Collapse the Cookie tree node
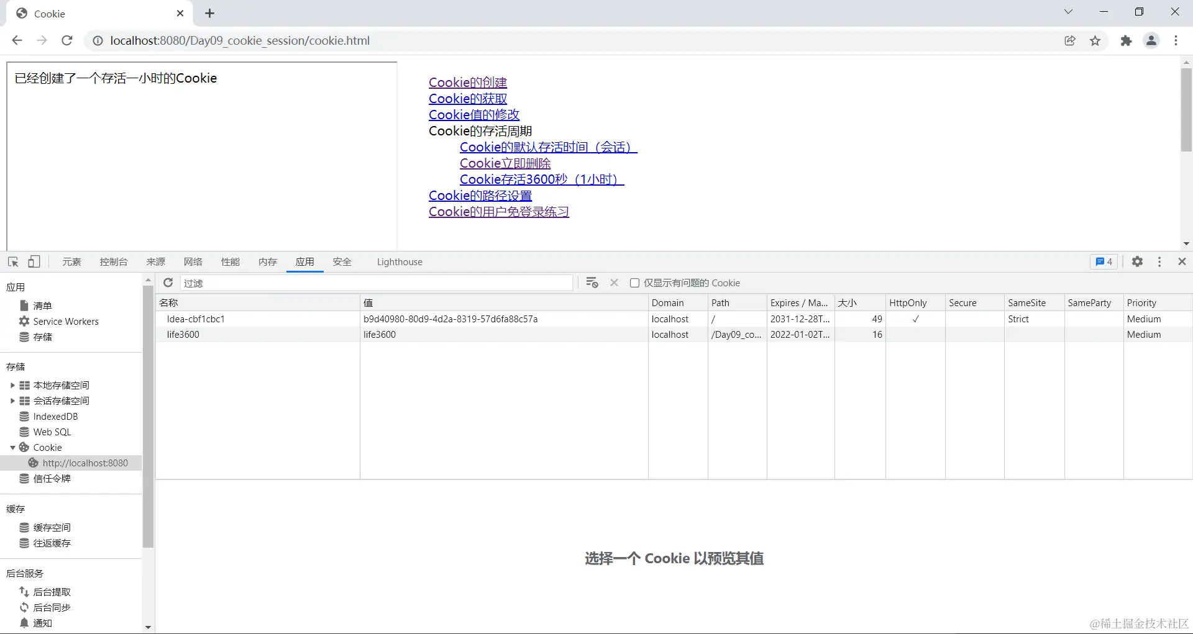The image size is (1193, 634). pos(12,447)
